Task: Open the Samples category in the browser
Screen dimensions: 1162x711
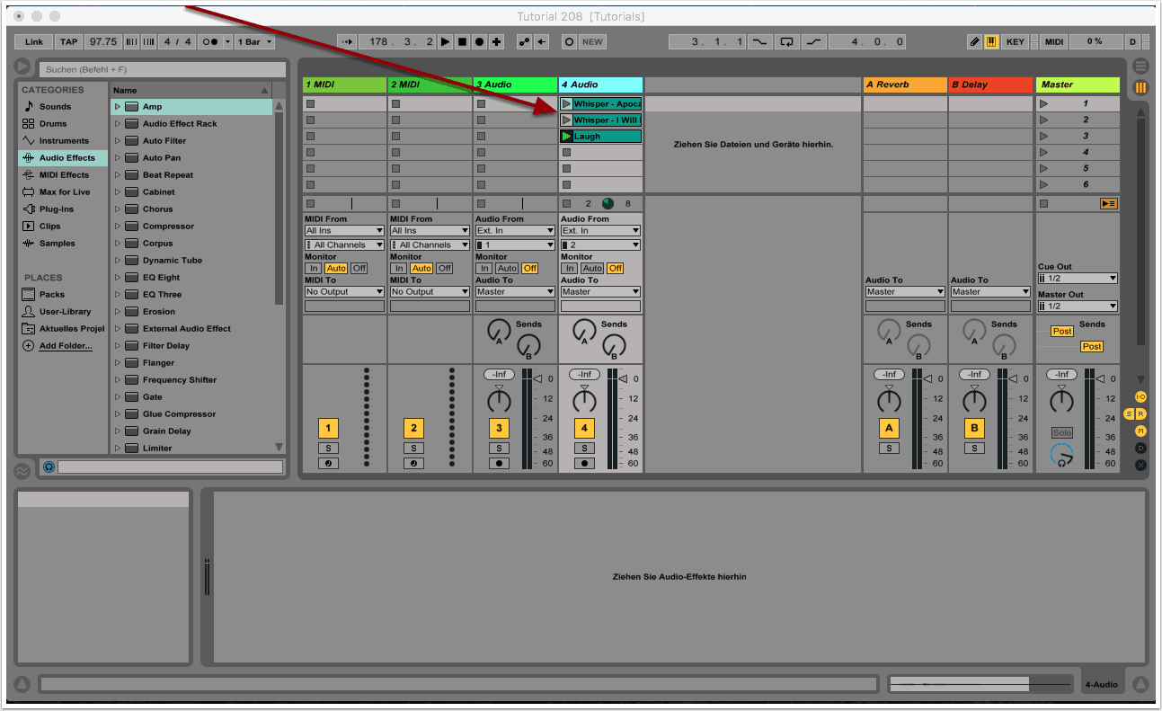Action: coord(57,244)
